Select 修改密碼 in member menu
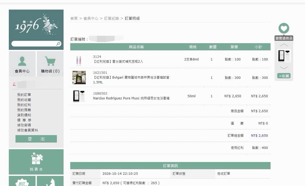305x186 pixels. pos(24,125)
